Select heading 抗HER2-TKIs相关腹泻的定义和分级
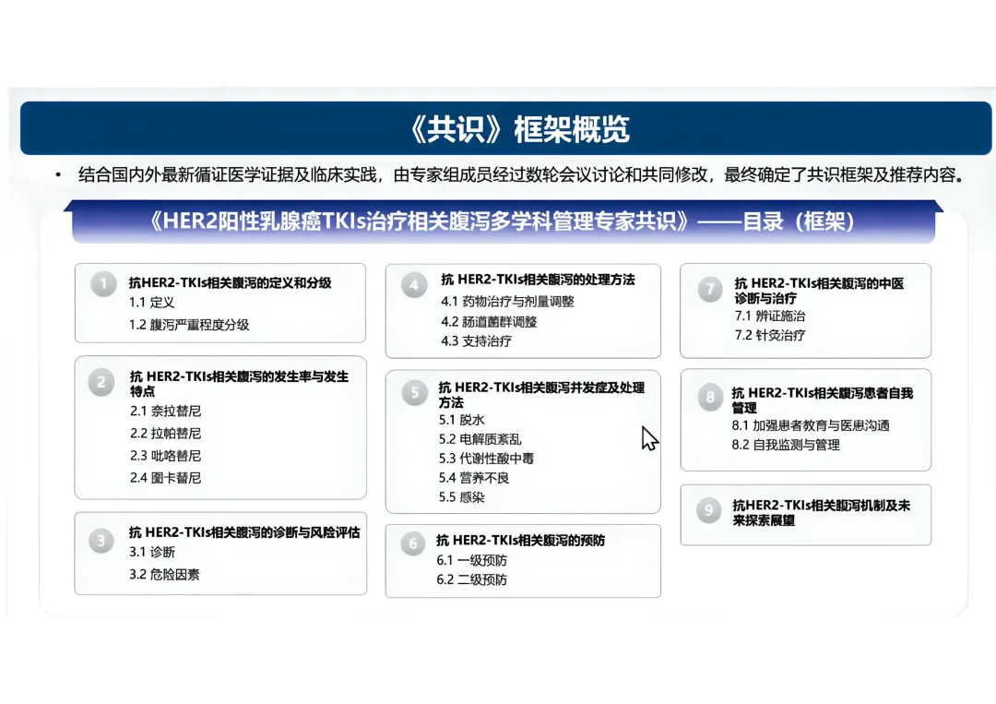This screenshot has height=704, width=996. (x=230, y=282)
